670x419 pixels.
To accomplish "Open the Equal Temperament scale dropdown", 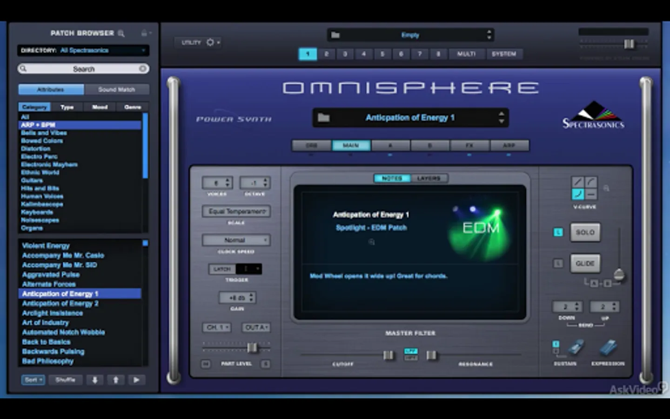I will [x=236, y=211].
